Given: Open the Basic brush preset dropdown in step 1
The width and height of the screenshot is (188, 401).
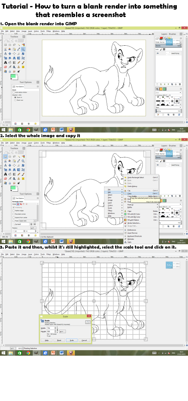Looking at the screenshot, I should click(169, 107).
